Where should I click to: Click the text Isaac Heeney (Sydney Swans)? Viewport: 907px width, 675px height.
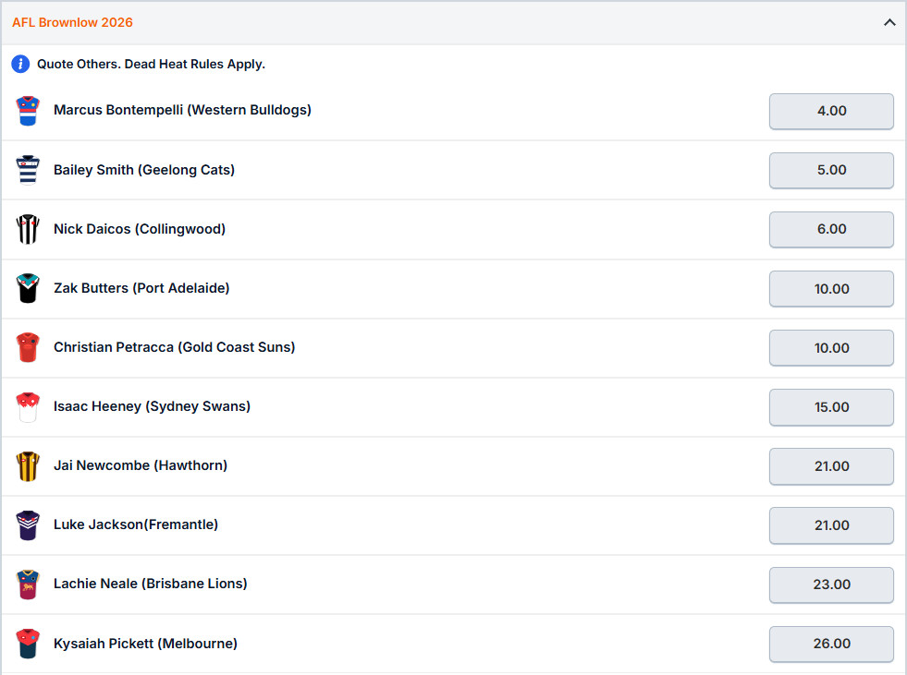(153, 406)
